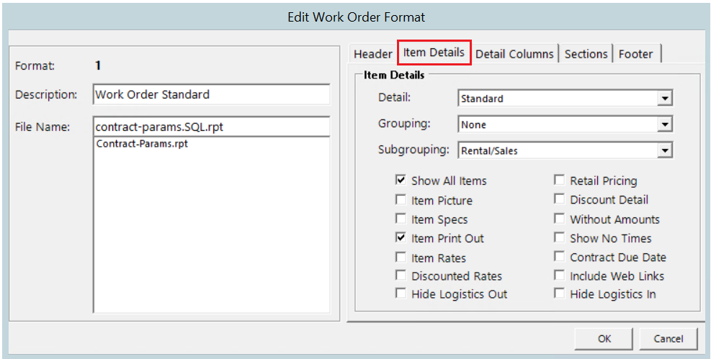
Task: Open the Sections tab
Action: coord(586,54)
